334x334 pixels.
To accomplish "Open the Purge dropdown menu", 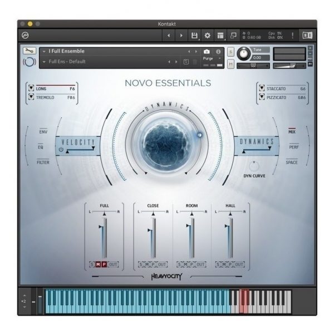I will (212, 58).
